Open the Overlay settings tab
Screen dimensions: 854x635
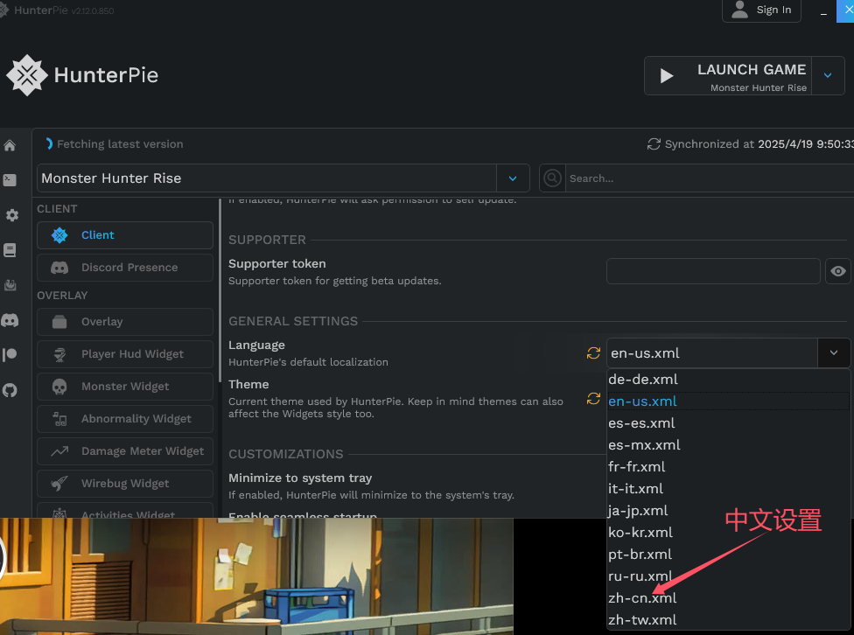(x=125, y=322)
